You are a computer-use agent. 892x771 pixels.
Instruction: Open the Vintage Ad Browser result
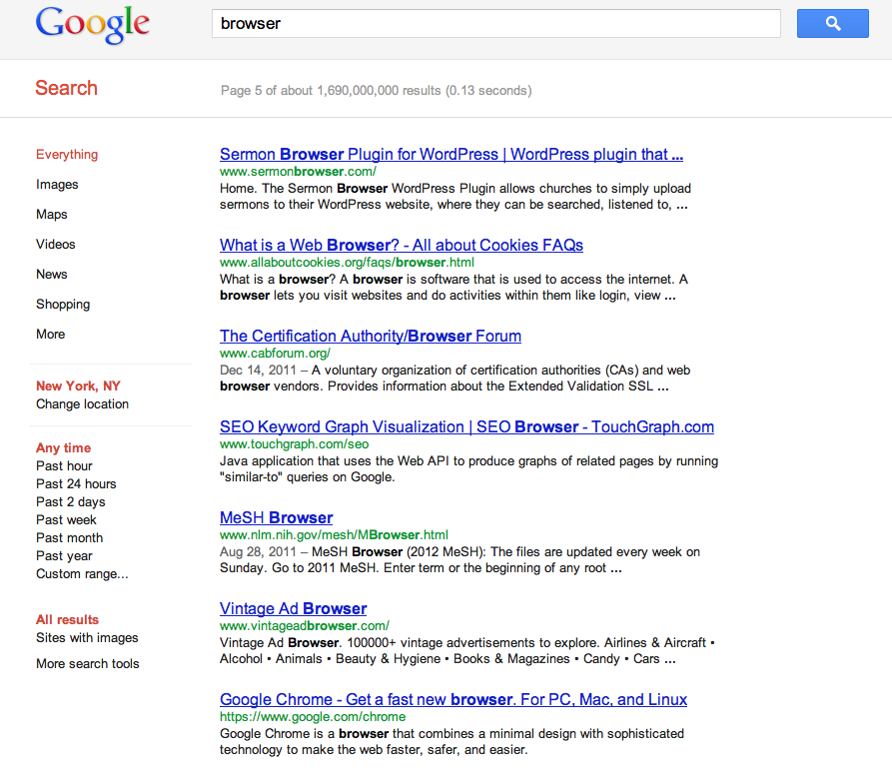click(x=293, y=609)
